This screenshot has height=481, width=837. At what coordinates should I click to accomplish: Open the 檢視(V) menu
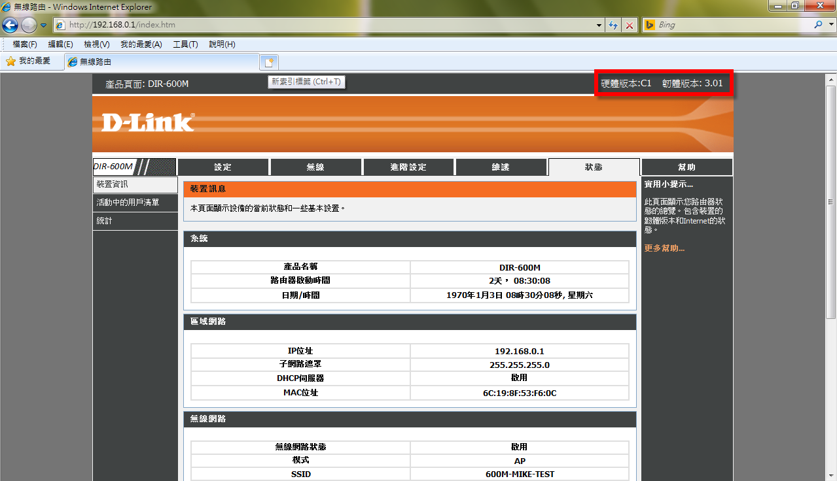pos(97,44)
